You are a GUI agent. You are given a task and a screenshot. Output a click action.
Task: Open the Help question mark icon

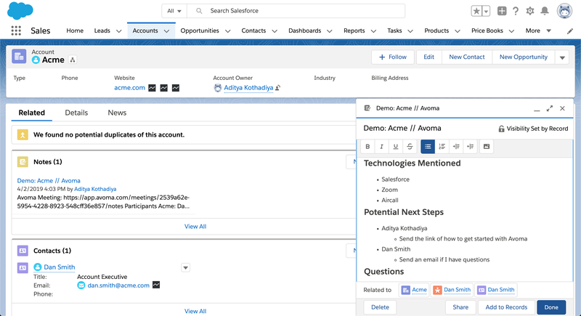(516, 11)
